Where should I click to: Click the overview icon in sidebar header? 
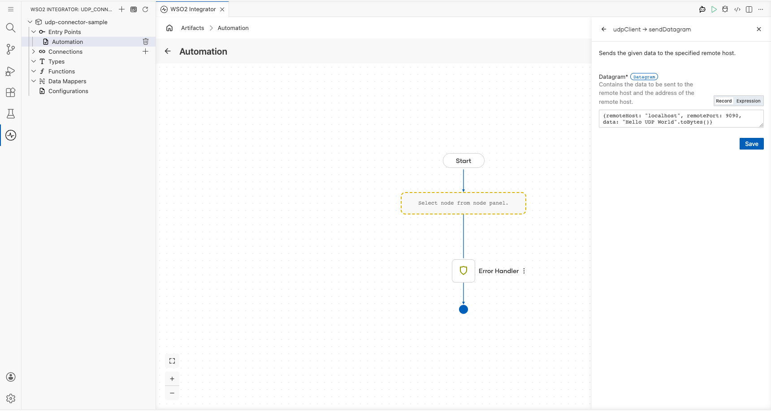point(134,9)
